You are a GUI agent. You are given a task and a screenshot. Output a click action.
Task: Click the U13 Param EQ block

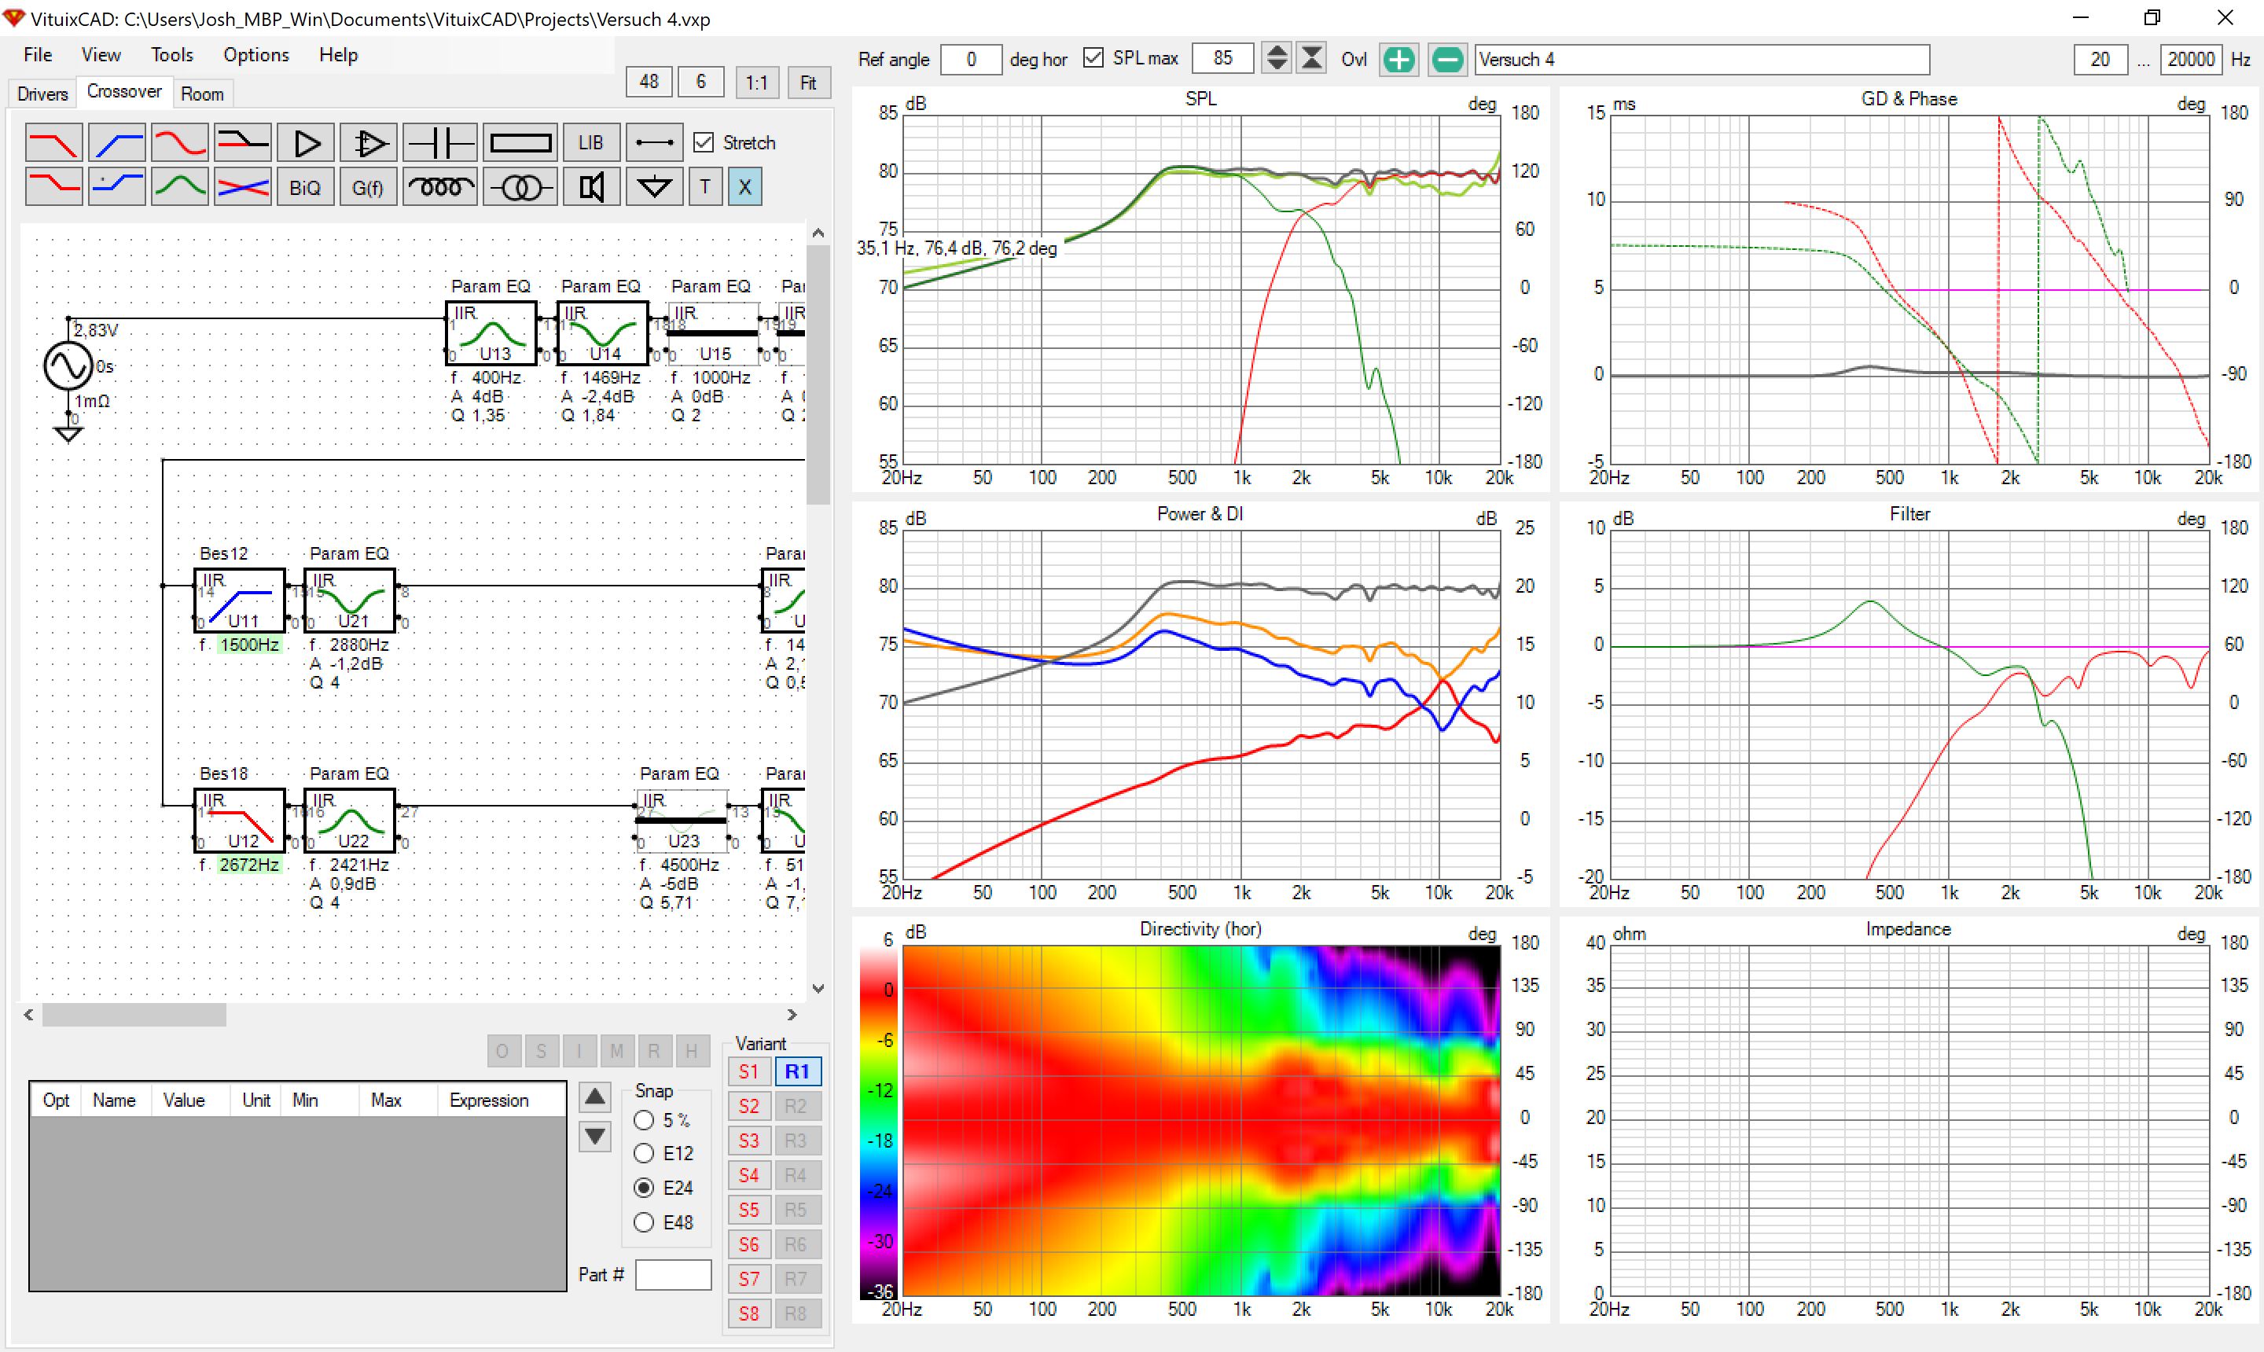tap(491, 333)
